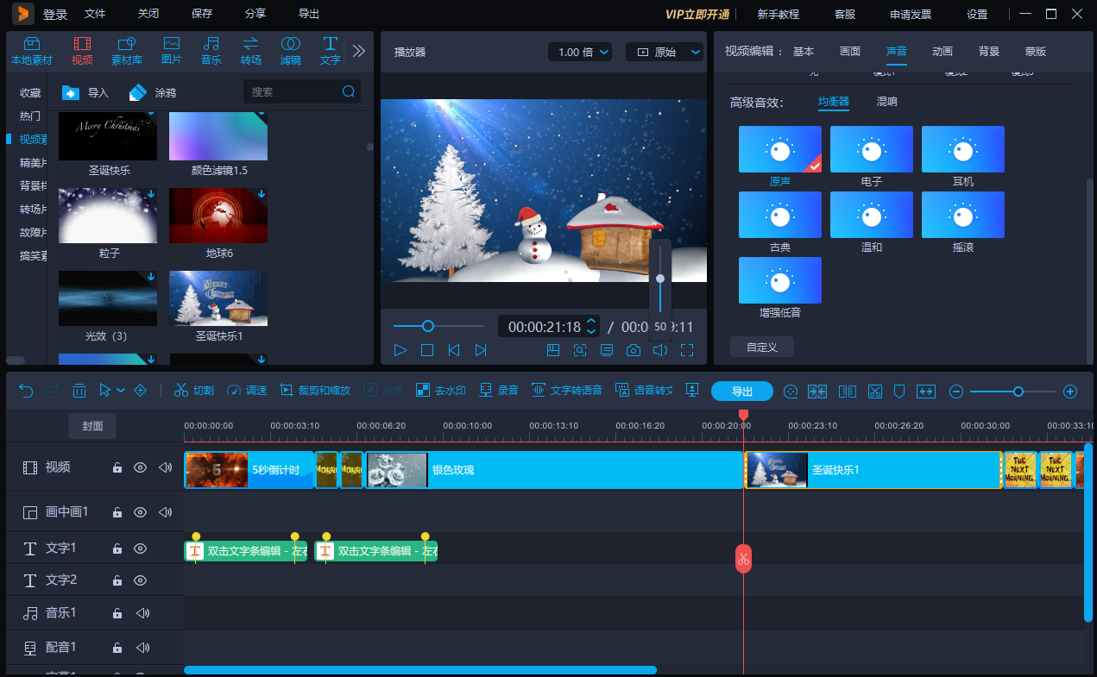Viewport: 1097px width, 677px height.
Task: Click the 去水印 watermark removal tool
Action: [441, 390]
